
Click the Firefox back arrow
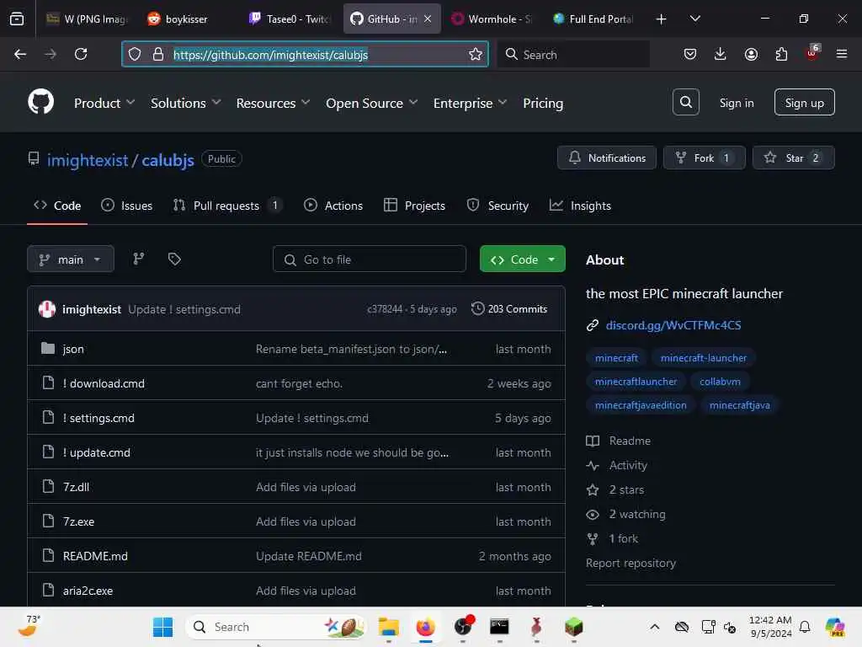[20, 54]
